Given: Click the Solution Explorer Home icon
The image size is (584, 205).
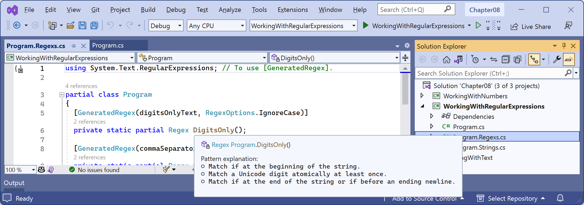Looking at the screenshot, I should 446,59.
